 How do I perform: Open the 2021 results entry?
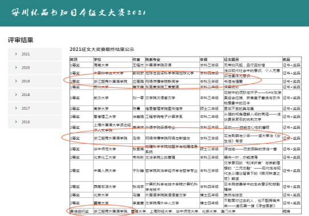click(x=35, y=54)
